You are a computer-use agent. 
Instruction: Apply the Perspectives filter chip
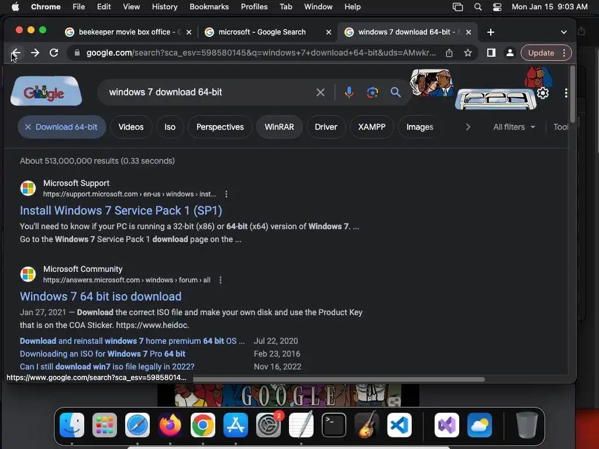point(220,127)
